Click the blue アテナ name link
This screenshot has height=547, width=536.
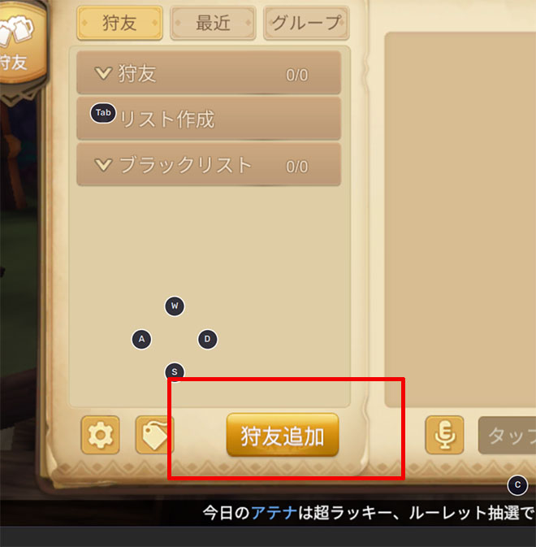274,513
